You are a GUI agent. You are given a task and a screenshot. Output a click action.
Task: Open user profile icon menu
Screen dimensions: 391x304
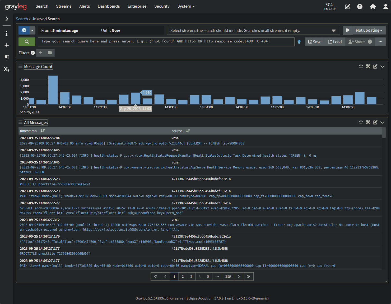[x=385, y=7]
